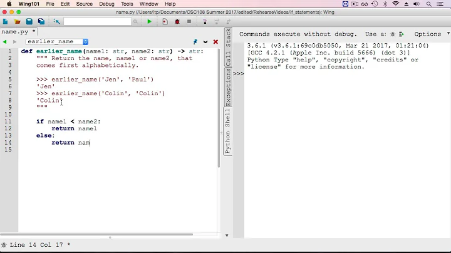The width and height of the screenshot is (451, 253).
Task: Click the Spotlight search icon in menu bar
Action: coord(429,4)
